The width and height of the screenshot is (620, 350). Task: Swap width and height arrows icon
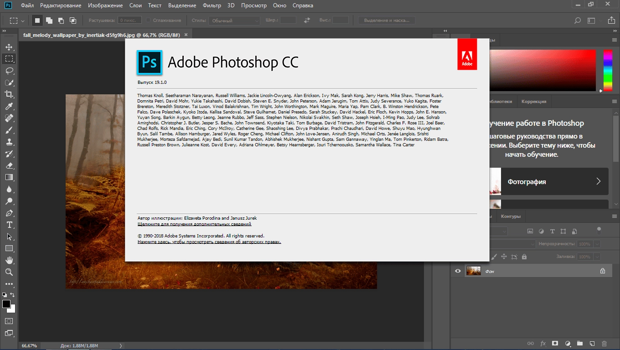[x=307, y=21]
